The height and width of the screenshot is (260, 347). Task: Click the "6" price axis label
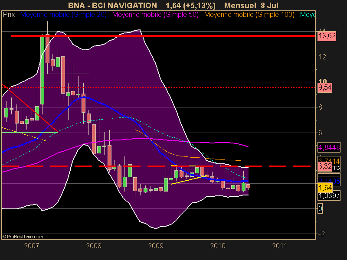coord(320,133)
